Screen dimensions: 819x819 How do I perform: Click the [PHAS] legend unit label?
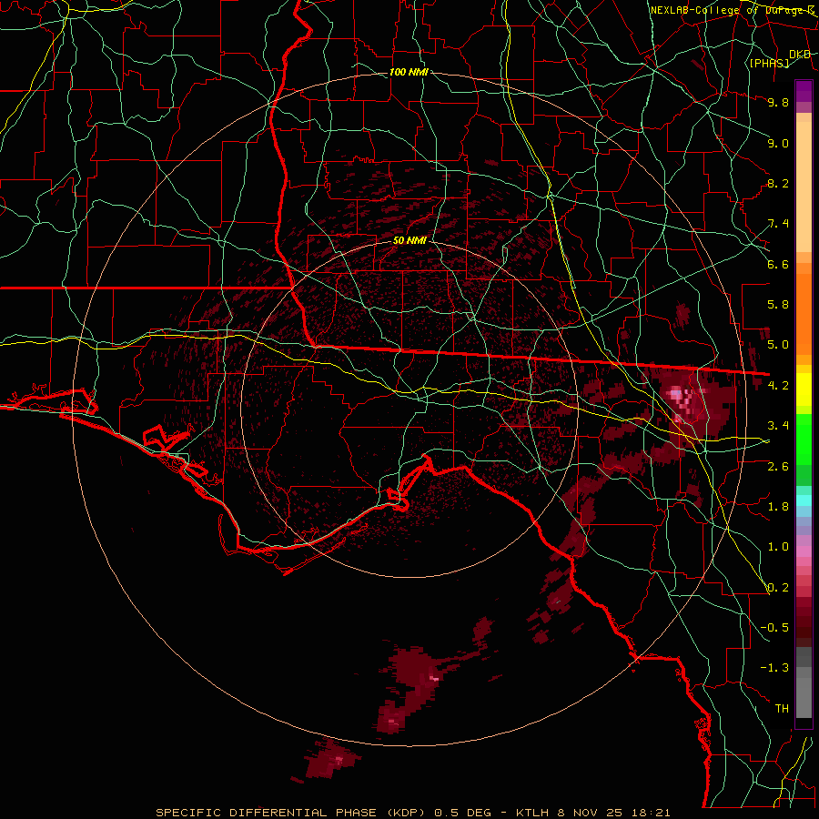pos(769,64)
